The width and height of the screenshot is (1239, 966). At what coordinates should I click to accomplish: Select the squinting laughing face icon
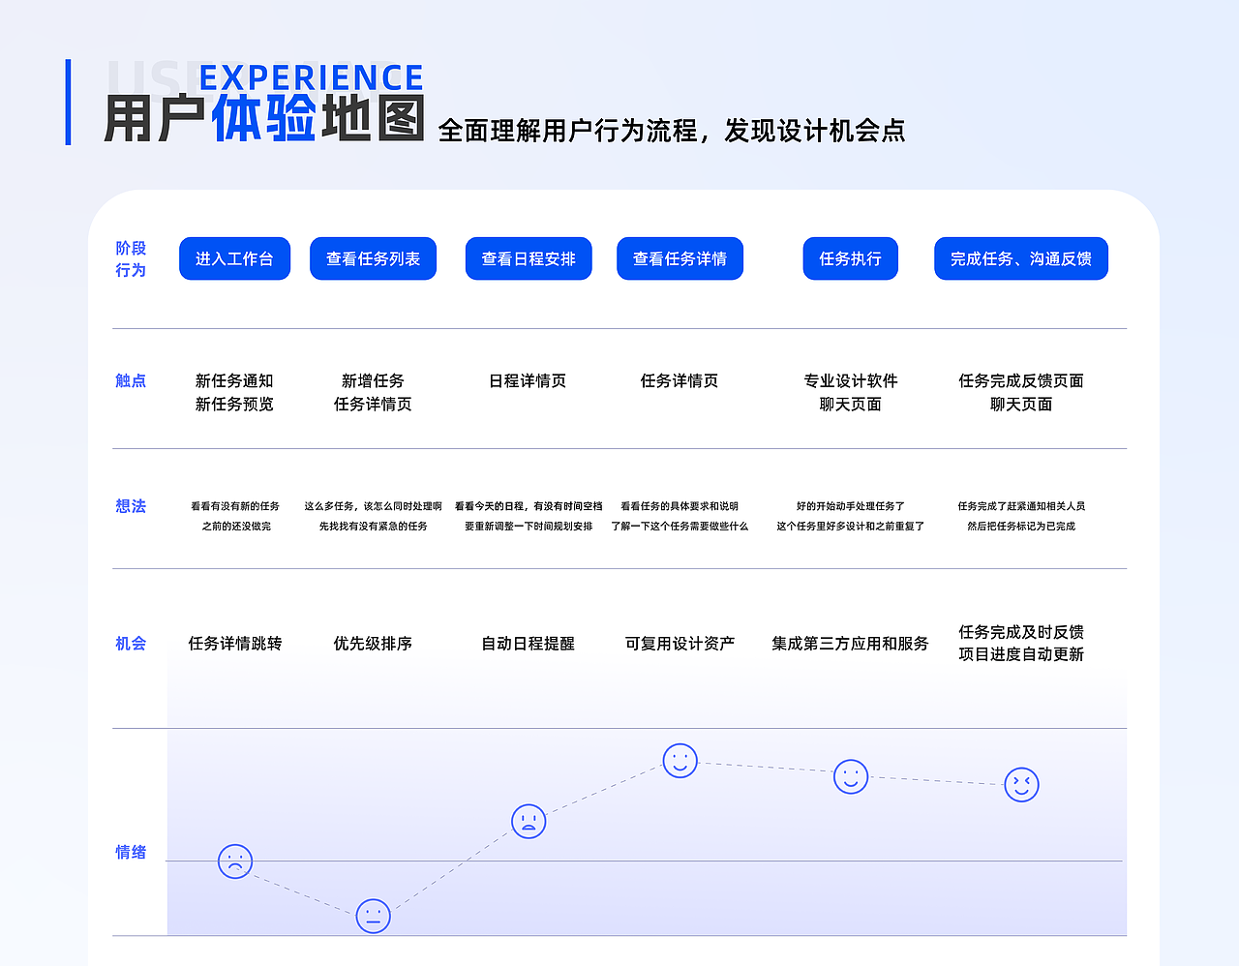pos(1021,784)
